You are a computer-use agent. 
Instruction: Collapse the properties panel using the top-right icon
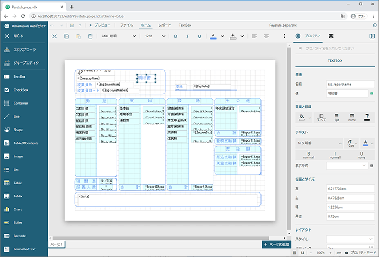(372, 36)
